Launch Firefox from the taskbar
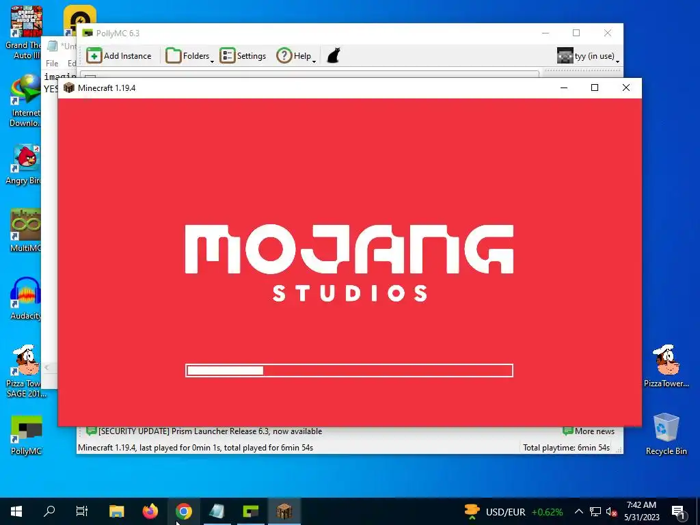The height and width of the screenshot is (525, 700). (x=150, y=511)
